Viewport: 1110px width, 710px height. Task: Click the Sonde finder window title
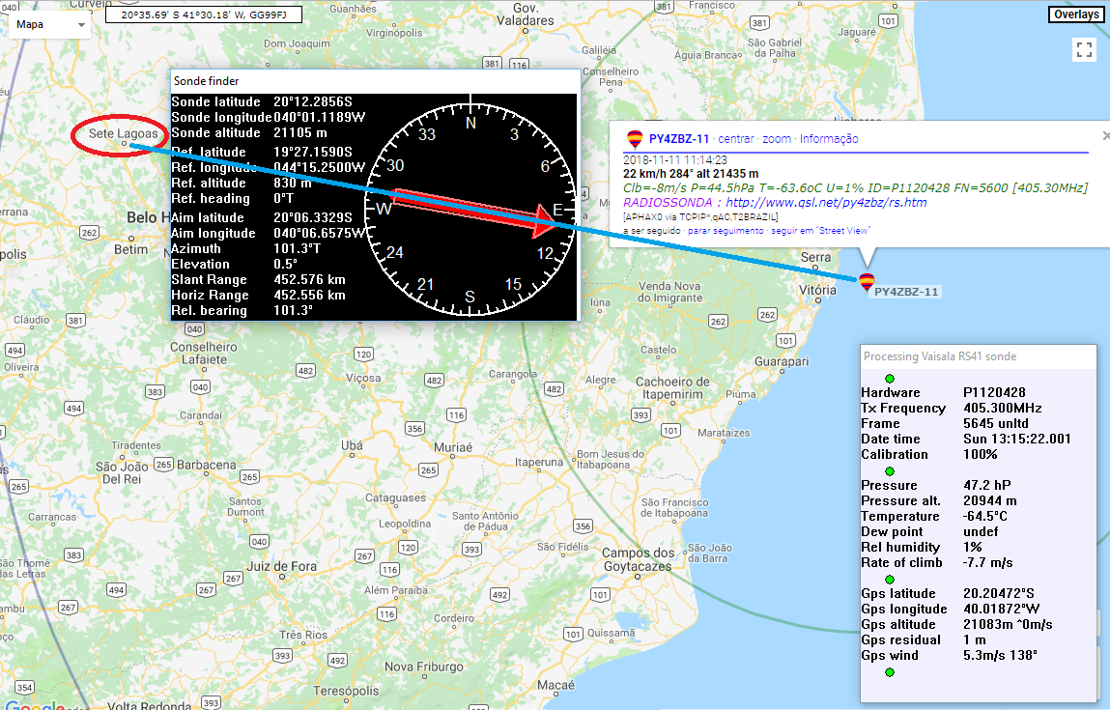tap(207, 81)
